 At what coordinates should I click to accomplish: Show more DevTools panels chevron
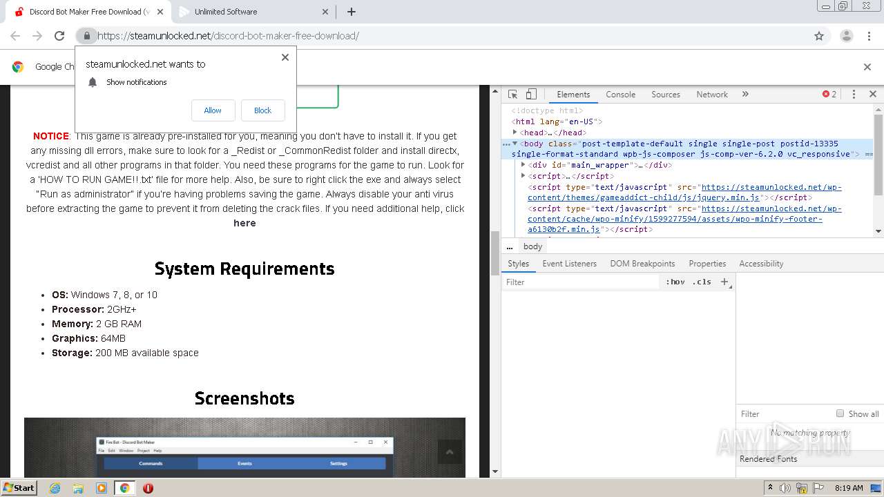click(745, 95)
